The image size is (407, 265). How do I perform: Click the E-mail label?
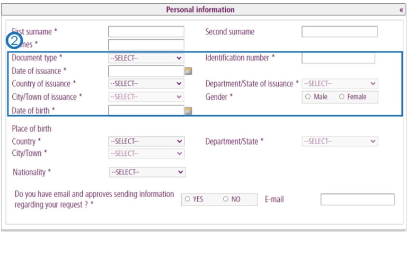point(274,199)
